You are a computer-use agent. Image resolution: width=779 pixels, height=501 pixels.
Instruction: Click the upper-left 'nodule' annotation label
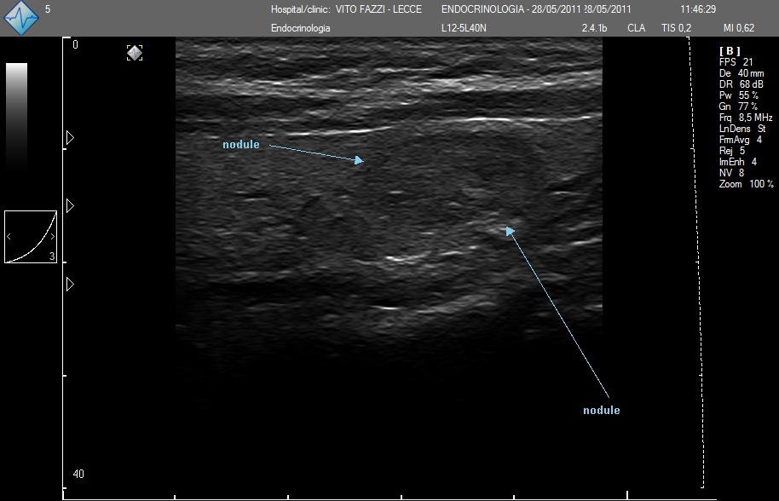[241, 145]
